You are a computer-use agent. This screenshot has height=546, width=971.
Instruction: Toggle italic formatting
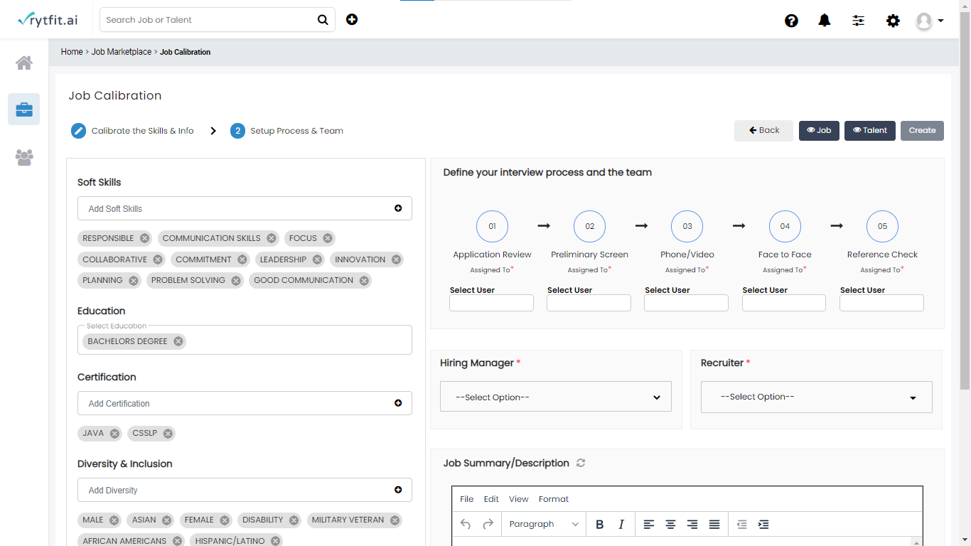(621, 524)
